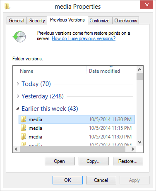Click the folder icon of the 11:00 PM media version
The image size is (156, 191).
[23, 136]
